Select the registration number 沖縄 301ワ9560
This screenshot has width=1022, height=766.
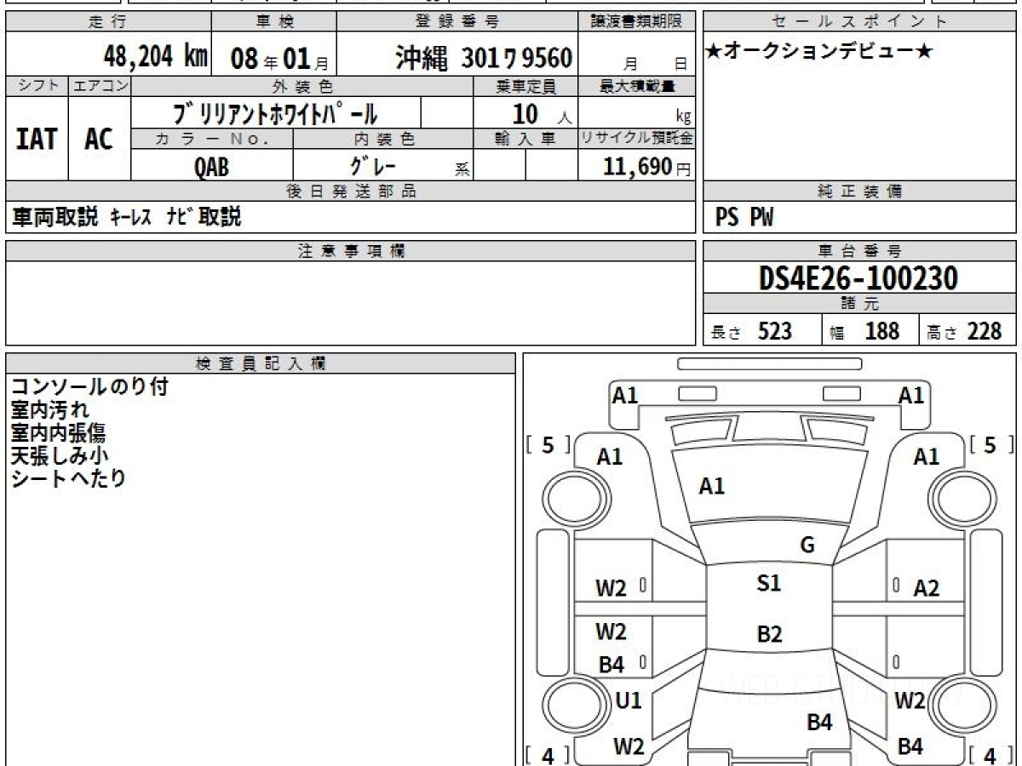point(483,58)
